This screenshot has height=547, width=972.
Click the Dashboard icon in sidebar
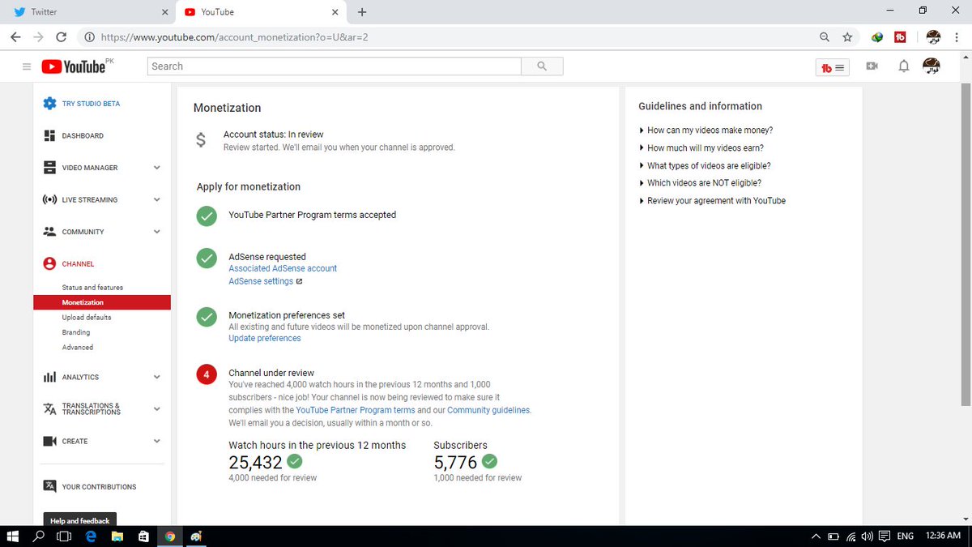click(x=49, y=135)
